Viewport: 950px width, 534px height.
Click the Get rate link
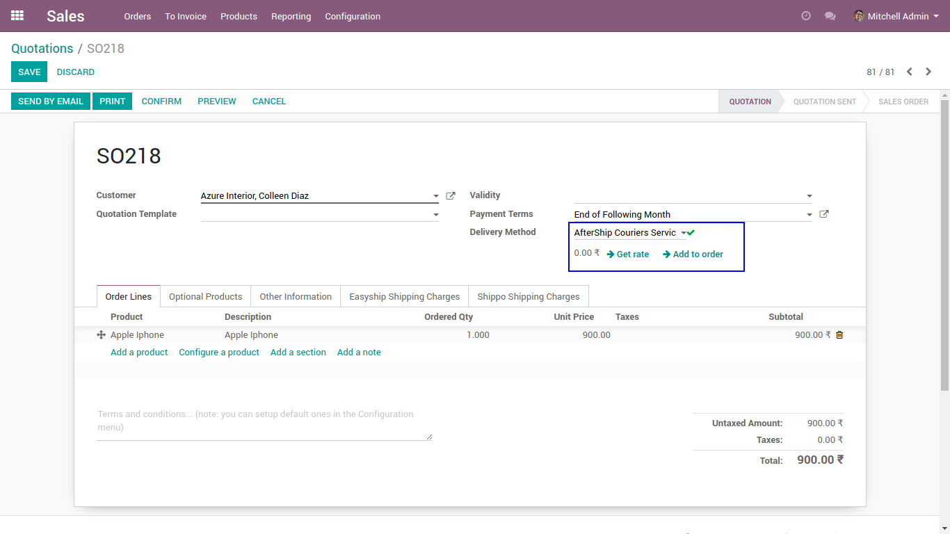pos(628,254)
